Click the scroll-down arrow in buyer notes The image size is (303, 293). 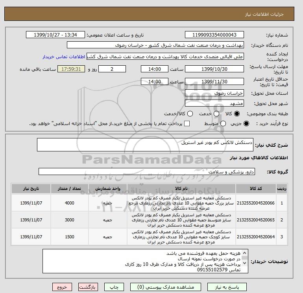[244, 263]
